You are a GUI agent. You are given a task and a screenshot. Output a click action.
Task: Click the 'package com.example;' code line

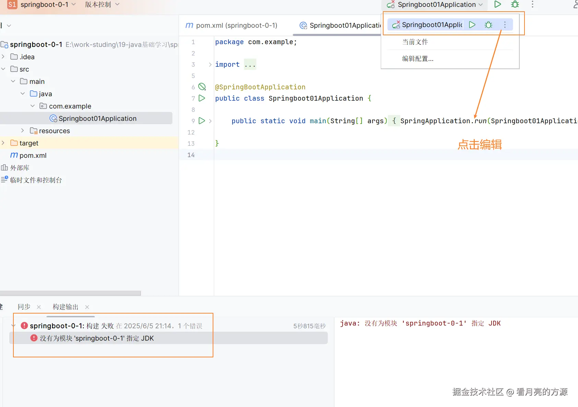point(256,42)
